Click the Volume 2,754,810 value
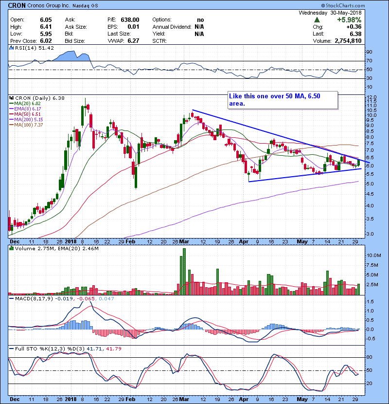 point(348,41)
